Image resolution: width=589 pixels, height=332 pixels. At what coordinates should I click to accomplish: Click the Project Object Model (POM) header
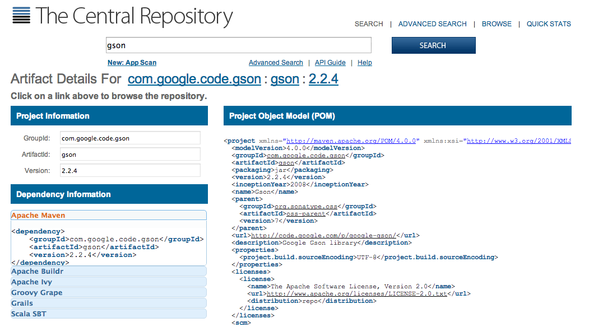coord(397,115)
